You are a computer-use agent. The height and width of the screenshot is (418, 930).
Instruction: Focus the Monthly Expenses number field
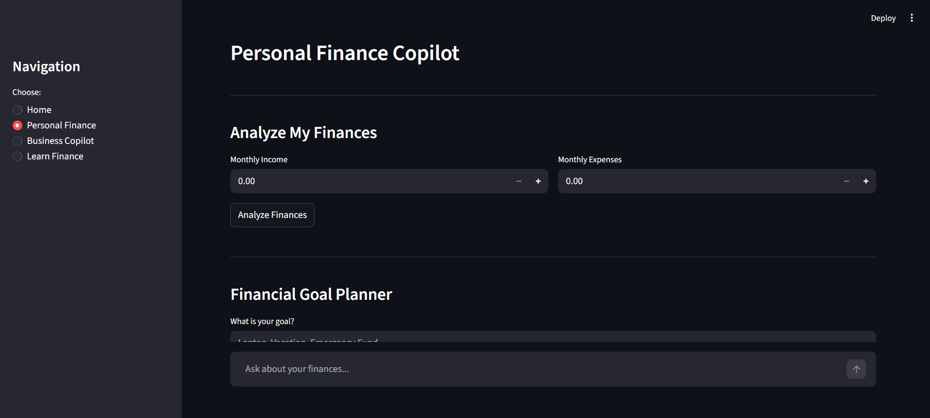(697, 181)
